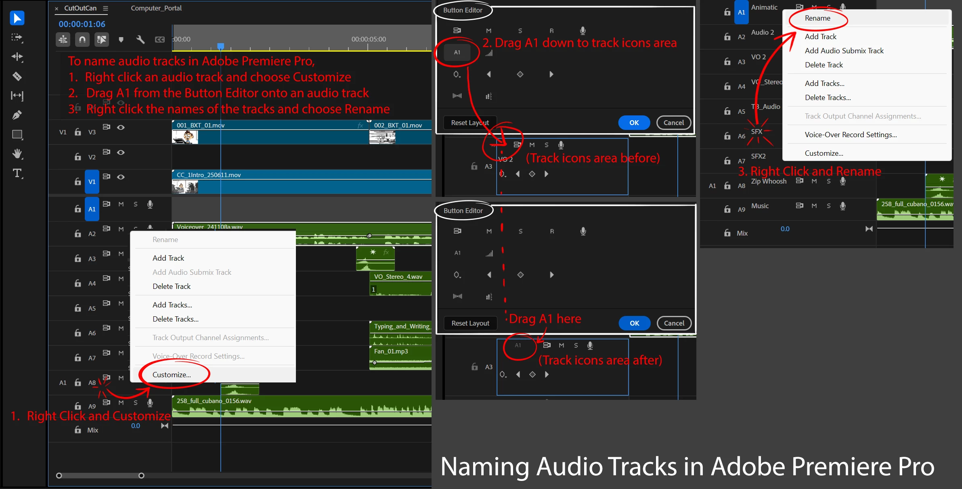Open the CutOutCan sequence panel menu
This screenshot has height=489, width=962.
coord(105,8)
